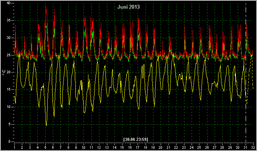The height and width of the screenshot is (151, 257).
Task: Click the day 20 tick label on x-axis
Action: [x=161, y=147]
